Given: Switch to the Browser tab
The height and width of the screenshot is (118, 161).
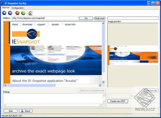Looking at the screenshot, I should 6,8.
